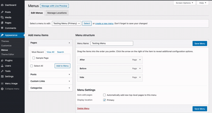Click the Settings sliders icon
Image resolution: width=212 pixels, height=113 pixels.
2,76
